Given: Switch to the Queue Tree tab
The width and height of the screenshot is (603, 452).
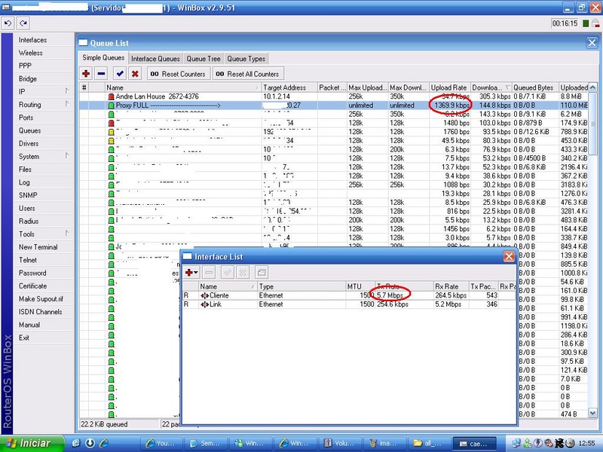Looking at the screenshot, I should (204, 59).
